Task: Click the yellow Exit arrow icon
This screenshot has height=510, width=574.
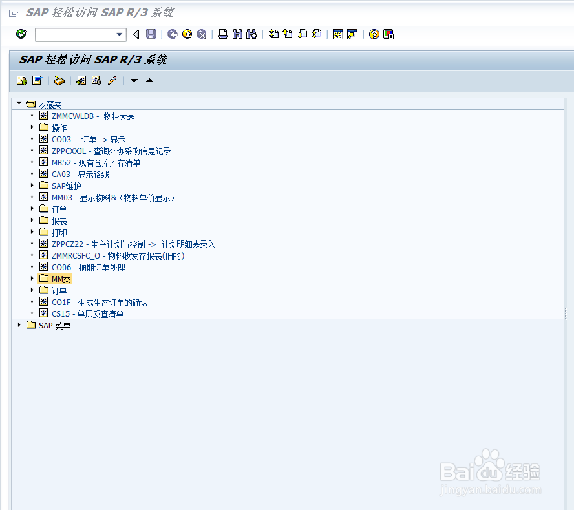Action: pos(187,34)
